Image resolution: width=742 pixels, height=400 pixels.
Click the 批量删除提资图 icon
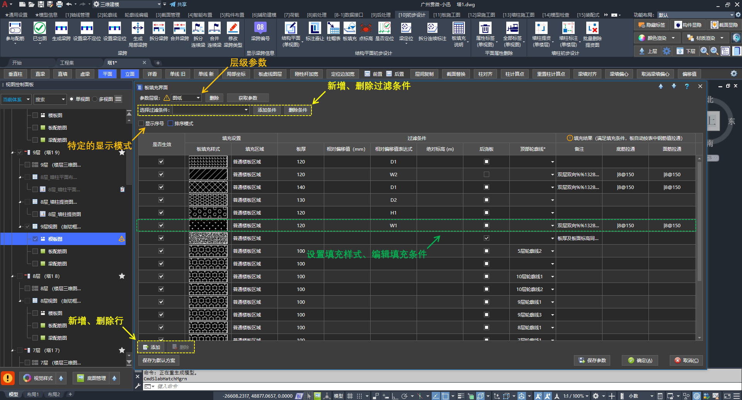[592, 29]
